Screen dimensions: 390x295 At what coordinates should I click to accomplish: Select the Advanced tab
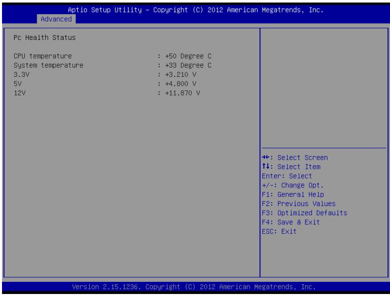(x=56, y=19)
